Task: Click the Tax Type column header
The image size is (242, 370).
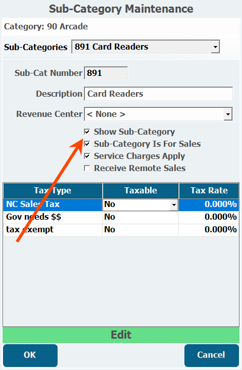Action: 53,190
